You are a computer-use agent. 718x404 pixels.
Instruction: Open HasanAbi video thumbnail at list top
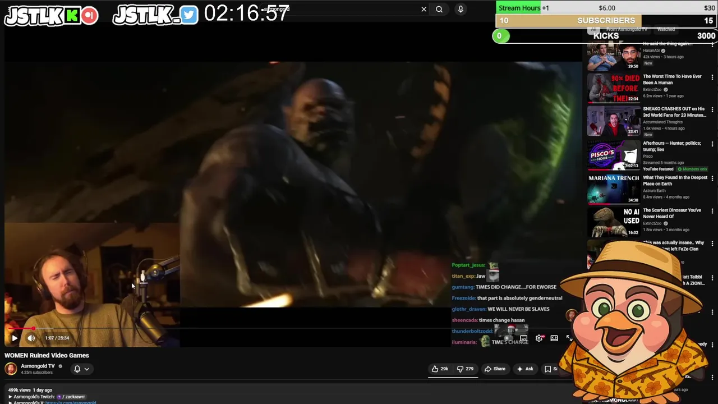[x=613, y=56]
